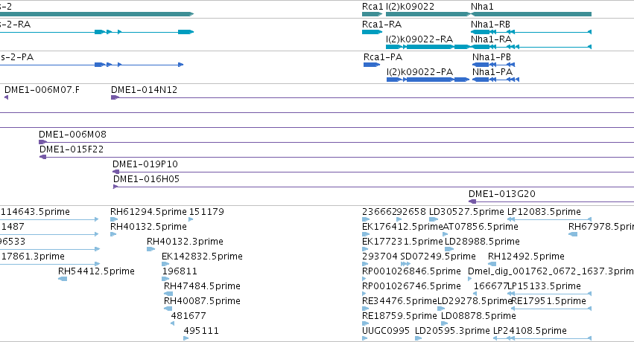634x342 pixels.
Task: Click the l(2)k09022-RA transcript feature
Action: tap(428, 47)
